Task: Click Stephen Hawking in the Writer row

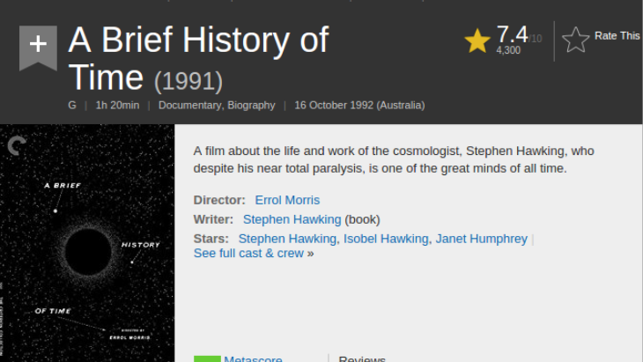Action: tap(292, 219)
